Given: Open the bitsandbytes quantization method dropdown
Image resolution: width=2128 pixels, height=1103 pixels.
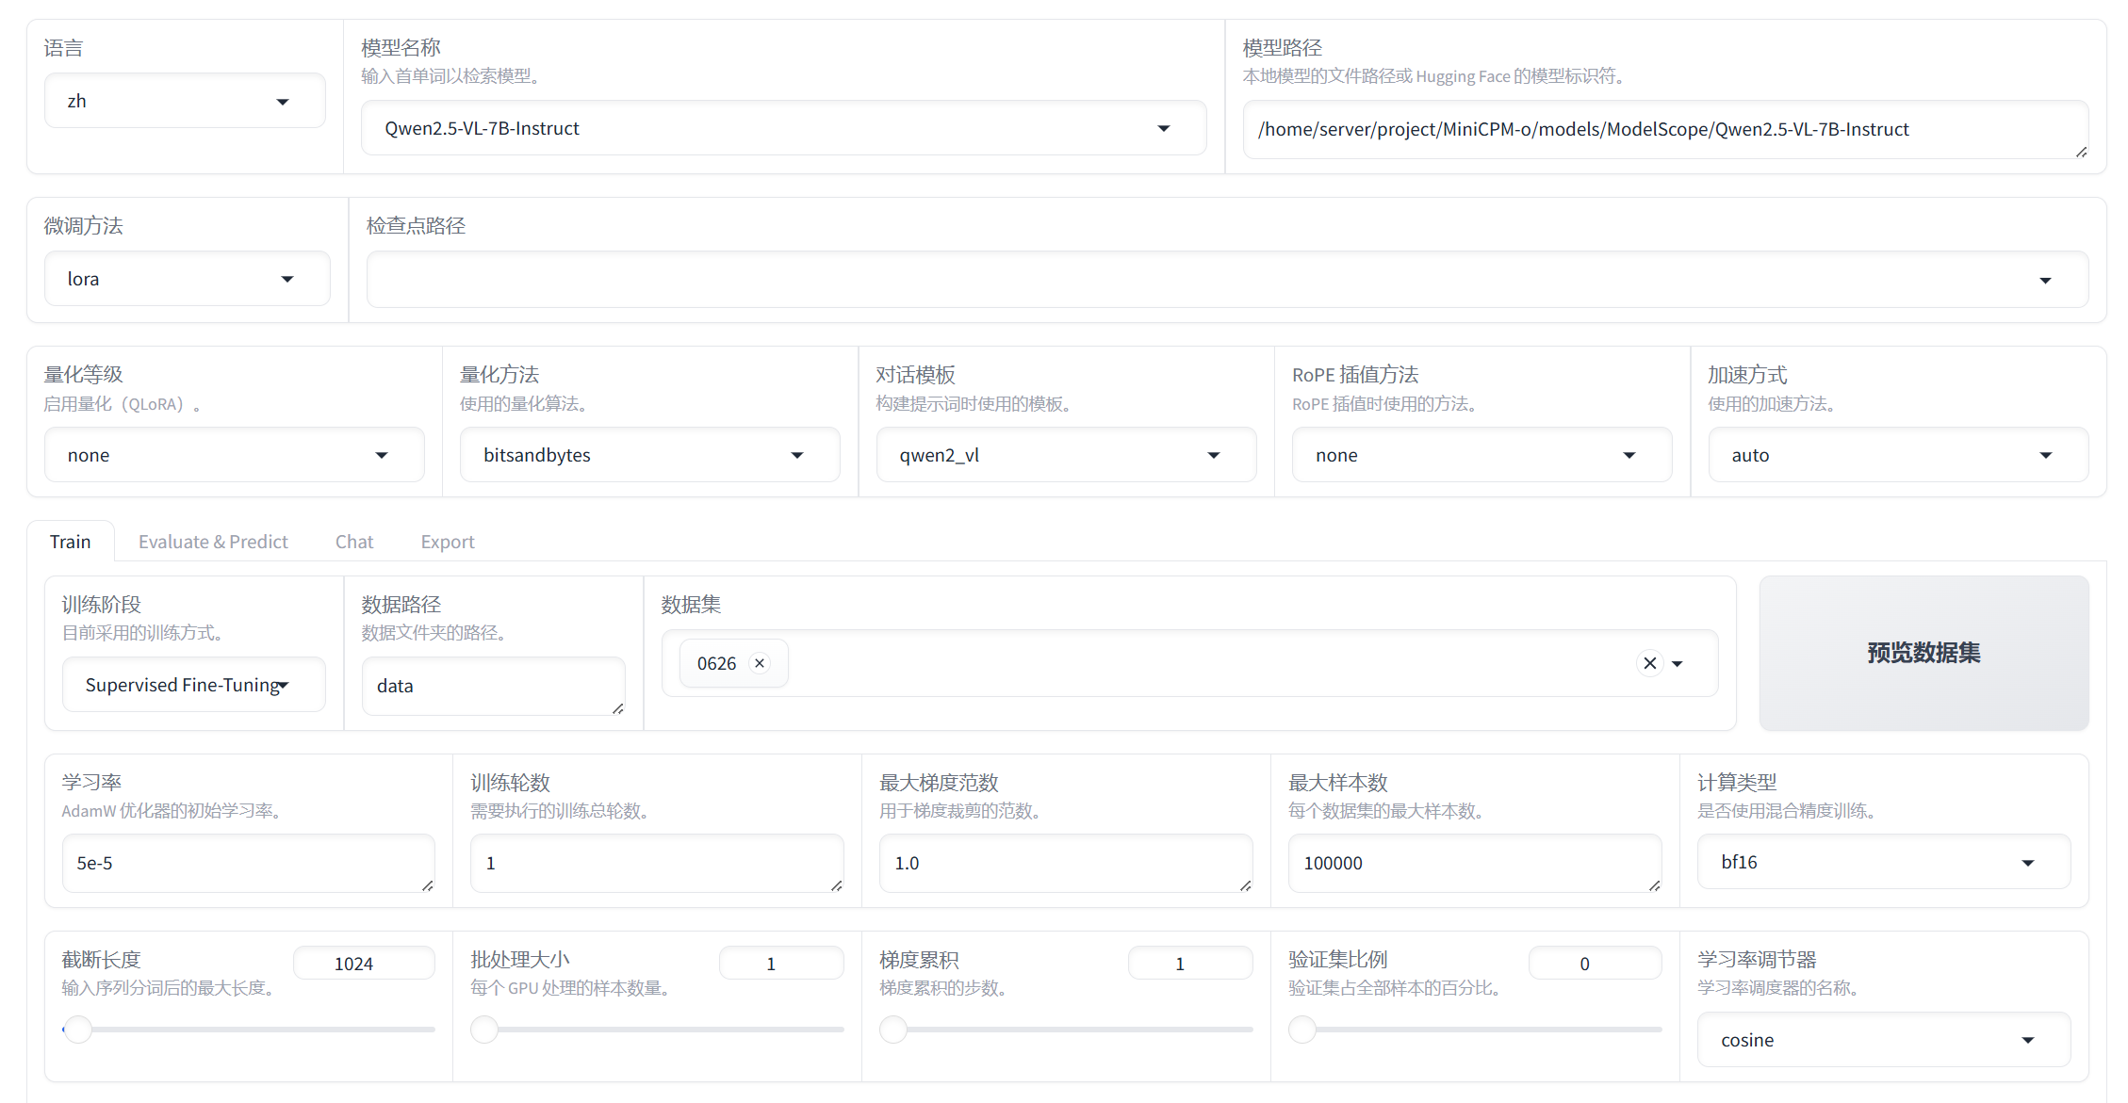Looking at the screenshot, I should (649, 455).
